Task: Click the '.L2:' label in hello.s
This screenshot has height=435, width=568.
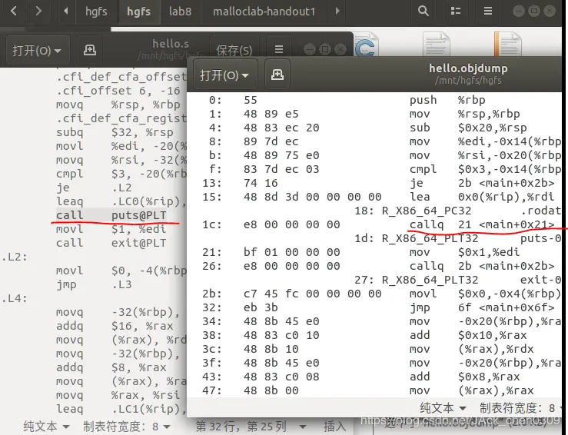Action: pyautogui.click(x=15, y=257)
